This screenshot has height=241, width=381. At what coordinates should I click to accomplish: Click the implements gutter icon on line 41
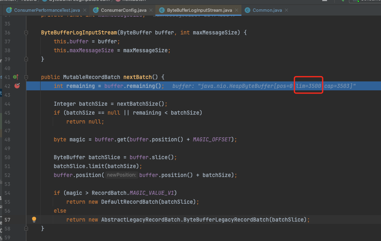[15, 77]
